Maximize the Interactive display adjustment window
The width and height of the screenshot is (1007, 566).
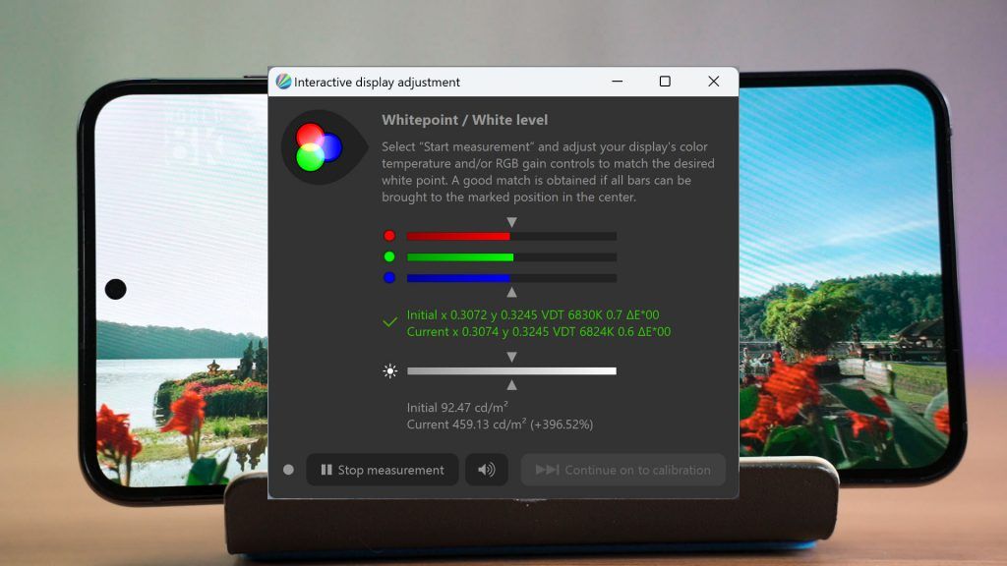[665, 82]
